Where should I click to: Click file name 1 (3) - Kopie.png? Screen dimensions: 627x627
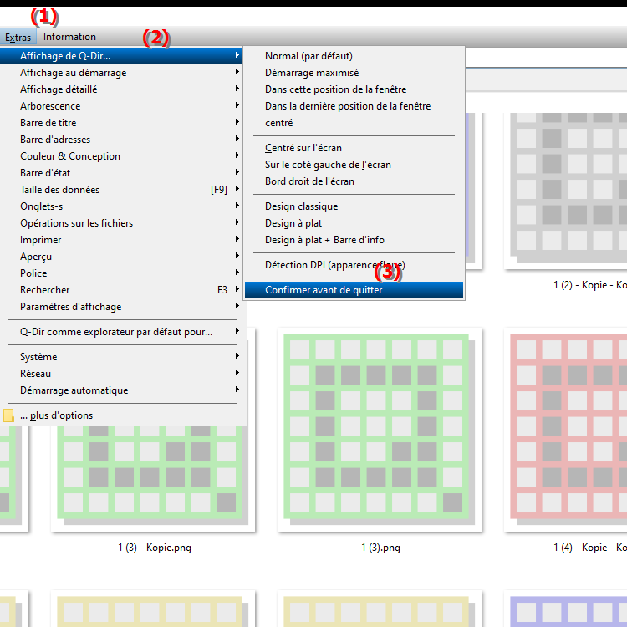pos(155,548)
